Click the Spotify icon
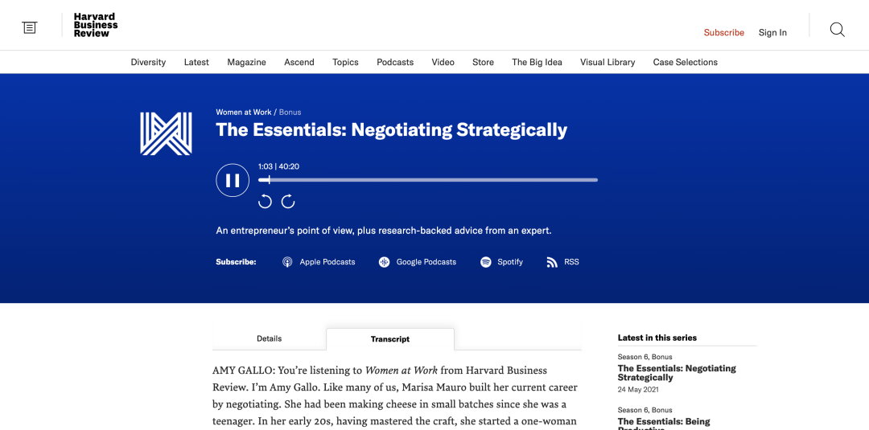The width and height of the screenshot is (869, 430). click(x=486, y=262)
